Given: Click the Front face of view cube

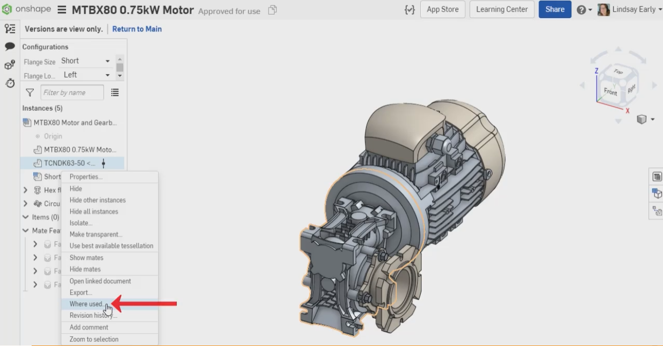Looking at the screenshot, I should click(610, 91).
